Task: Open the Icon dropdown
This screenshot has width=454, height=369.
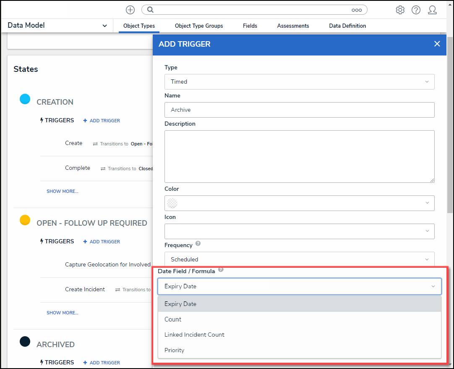Action: click(299, 231)
